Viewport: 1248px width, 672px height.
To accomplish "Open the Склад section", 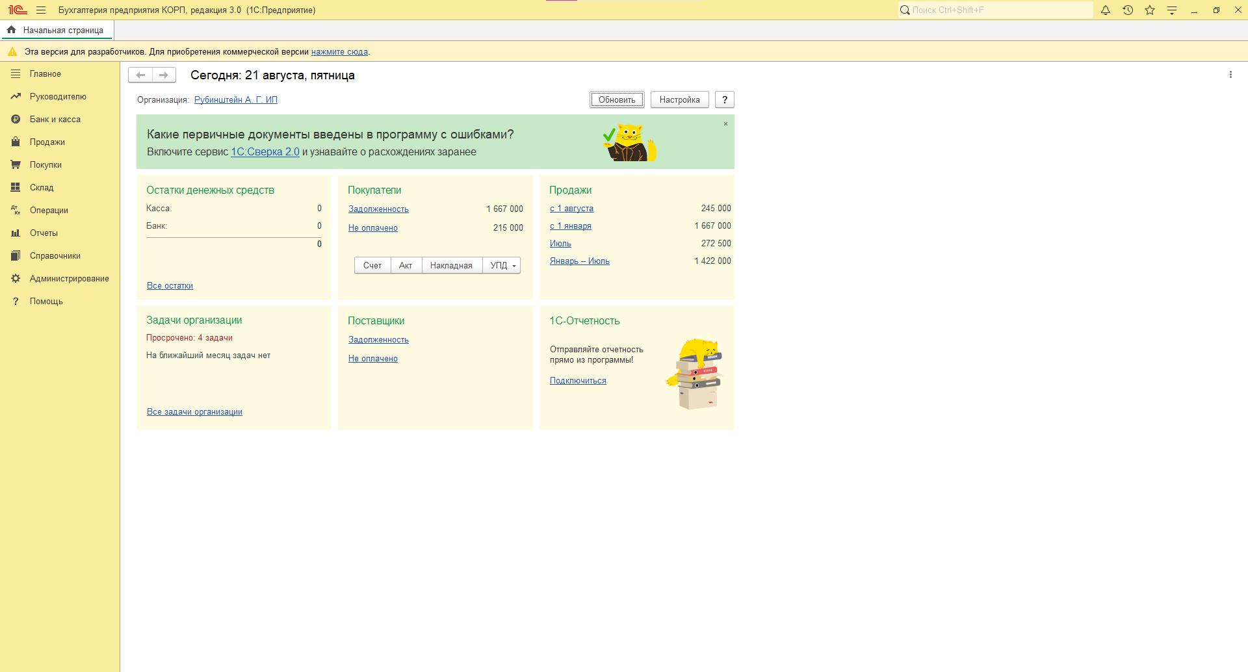I will click(42, 188).
